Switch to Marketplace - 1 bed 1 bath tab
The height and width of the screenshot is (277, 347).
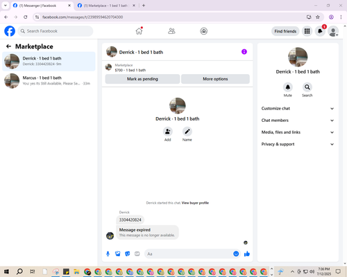[105, 6]
